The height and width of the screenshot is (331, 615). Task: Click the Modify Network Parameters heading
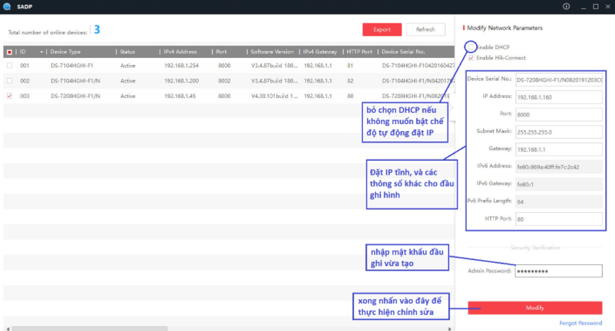(x=505, y=28)
